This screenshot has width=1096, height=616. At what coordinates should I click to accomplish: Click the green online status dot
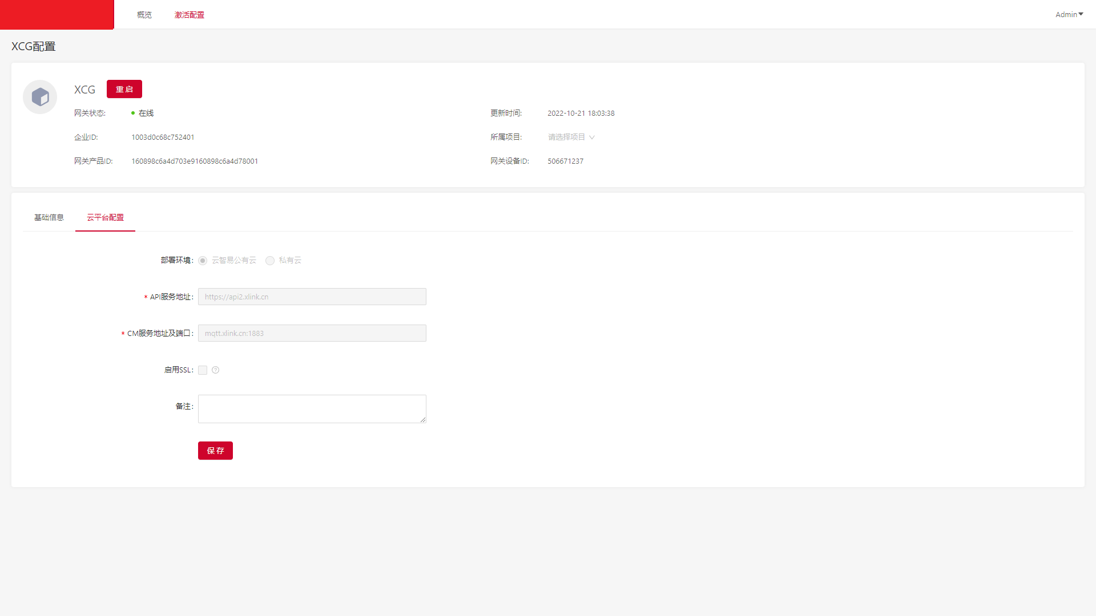click(133, 114)
